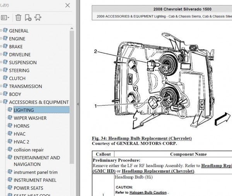Click the BODY bookmark icon

click(5, 94)
